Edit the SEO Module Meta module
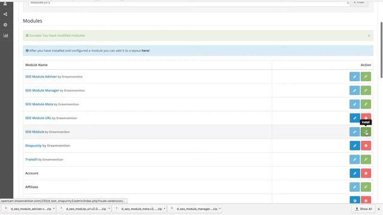 pyautogui.click(x=354, y=104)
